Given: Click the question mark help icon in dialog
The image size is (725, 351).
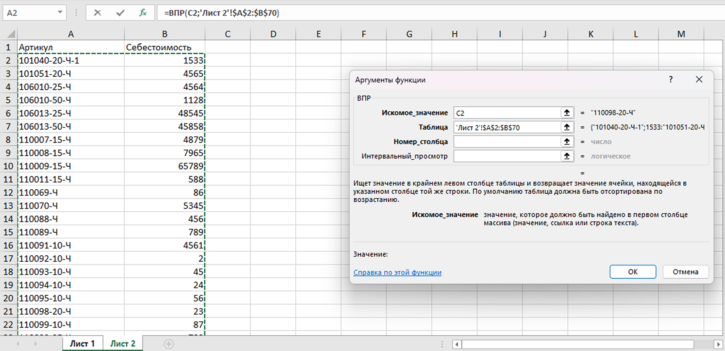Looking at the screenshot, I should pyautogui.click(x=671, y=80).
